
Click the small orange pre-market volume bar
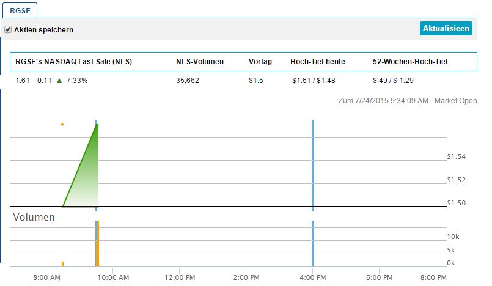pyautogui.click(x=62, y=264)
